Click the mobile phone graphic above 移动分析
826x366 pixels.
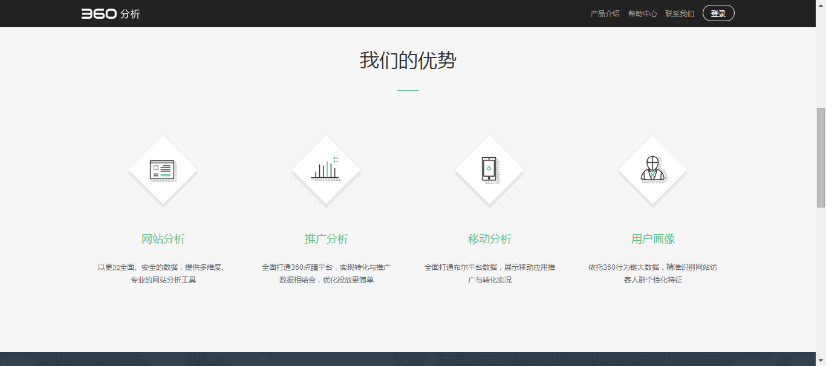coord(489,170)
